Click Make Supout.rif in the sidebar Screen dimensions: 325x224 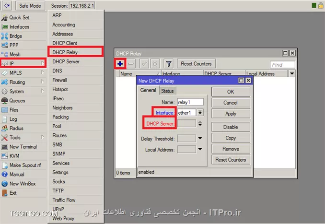[x=23, y=165]
